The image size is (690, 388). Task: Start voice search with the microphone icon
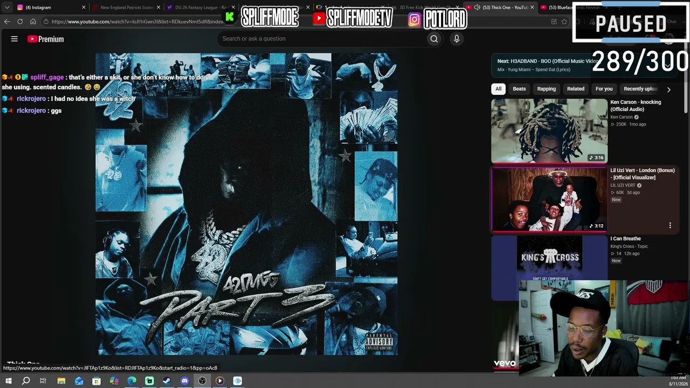tap(457, 39)
